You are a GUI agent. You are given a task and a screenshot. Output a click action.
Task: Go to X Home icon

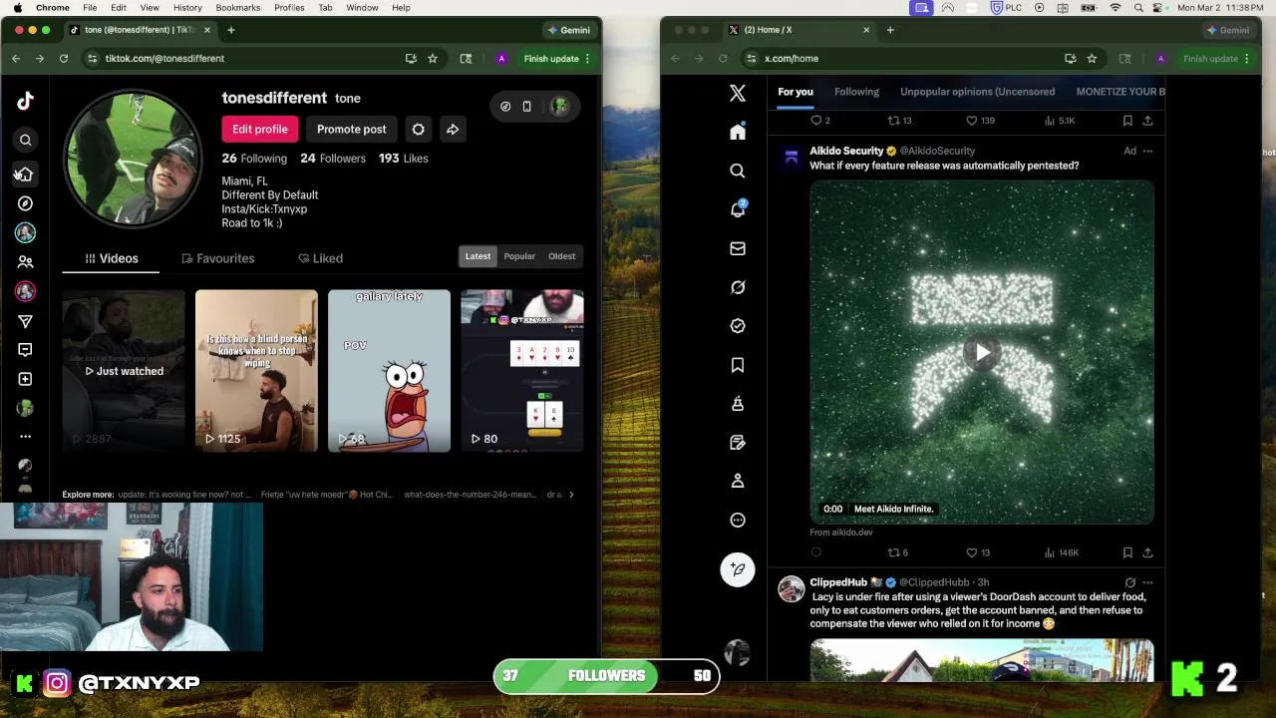point(738,132)
